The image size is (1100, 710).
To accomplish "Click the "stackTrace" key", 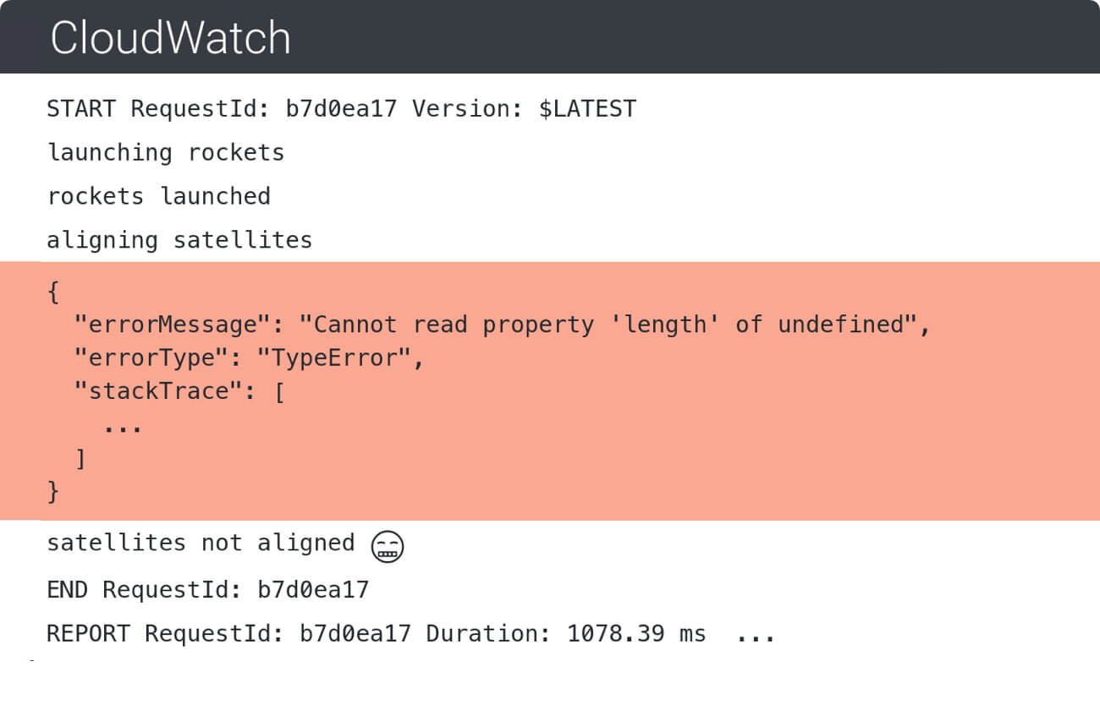I will pyautogui.click(x=151, y=391).
